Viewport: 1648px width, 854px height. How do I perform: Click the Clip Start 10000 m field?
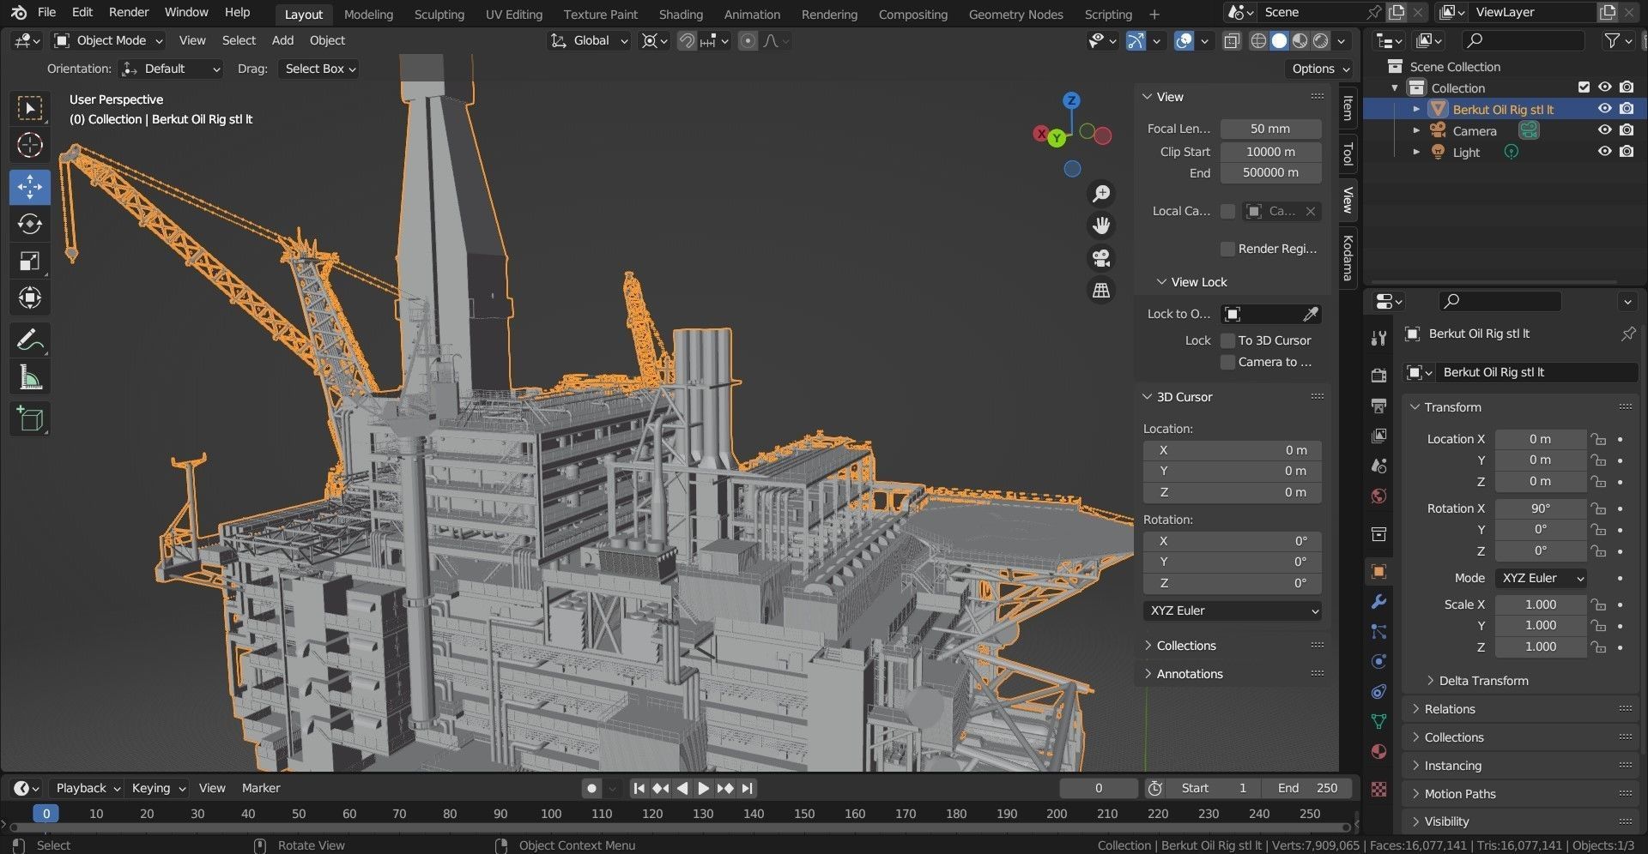[x=1270, y=152]
